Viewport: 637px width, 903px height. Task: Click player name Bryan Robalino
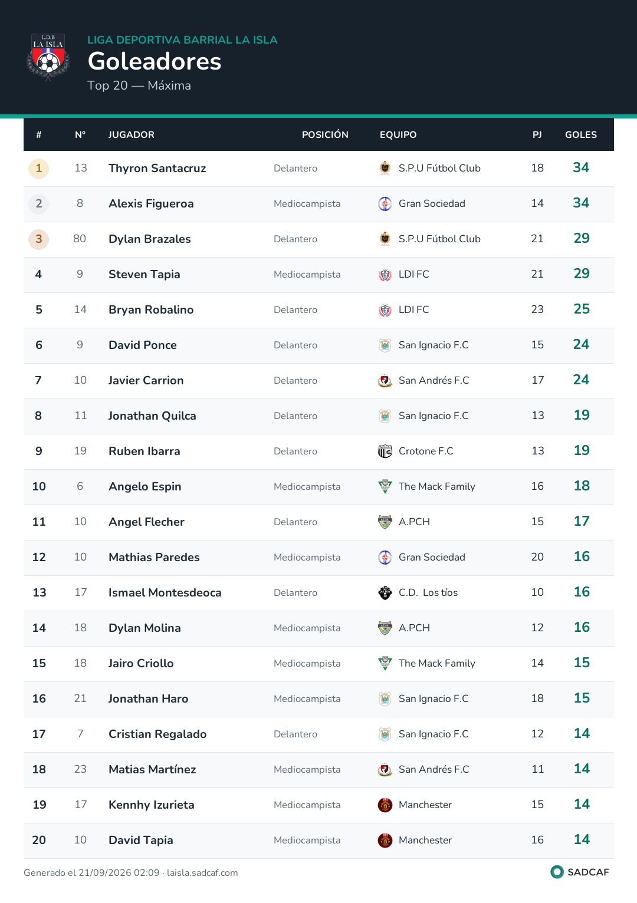(151, 309)
